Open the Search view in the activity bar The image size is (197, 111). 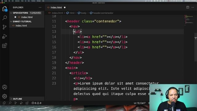tap(5, 18)
